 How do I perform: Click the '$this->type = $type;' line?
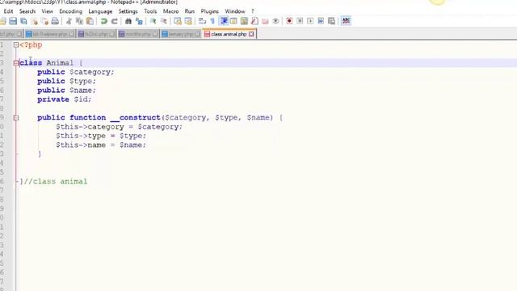[100, 136]
